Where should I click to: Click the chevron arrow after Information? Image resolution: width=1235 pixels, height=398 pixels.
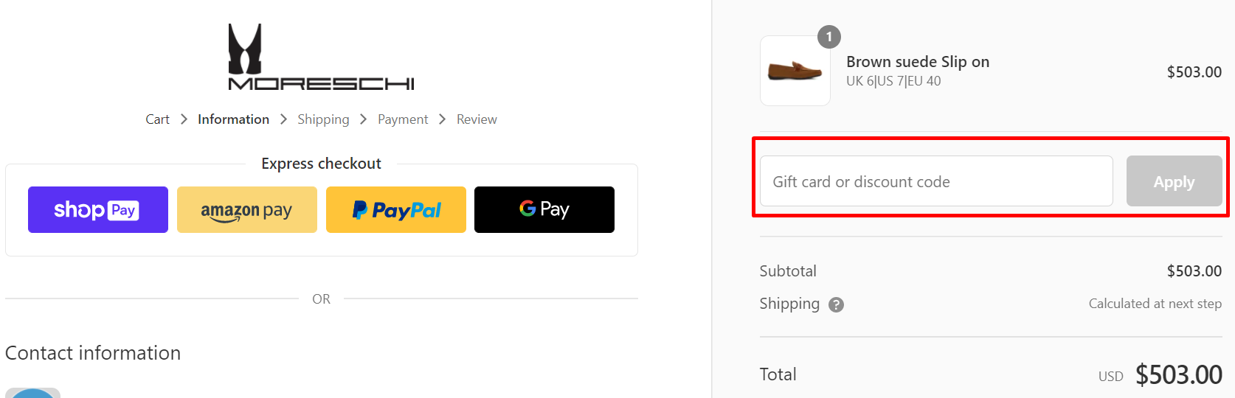[x=283, y=119]
